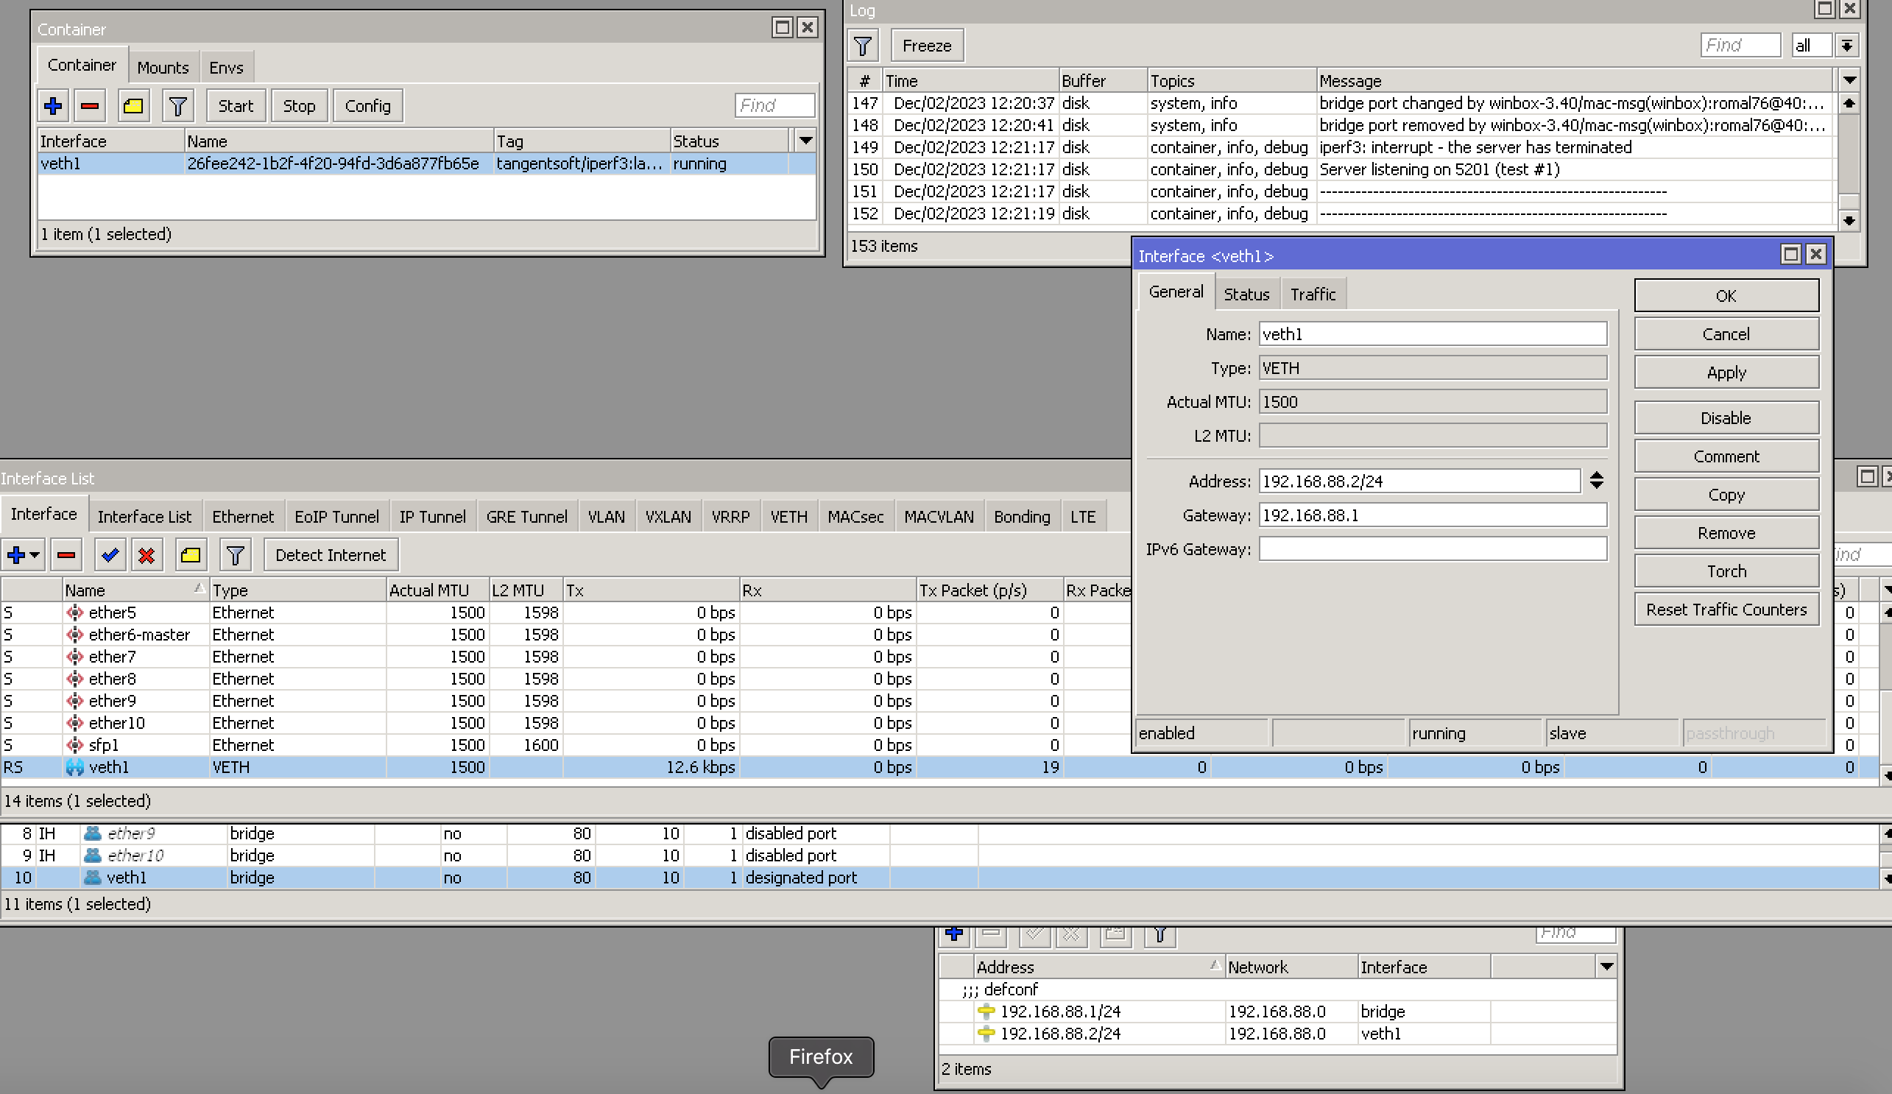The image size is (1892, 1094).
Task: Click ether5 interface icon
Action: click(x=75, y=613)
